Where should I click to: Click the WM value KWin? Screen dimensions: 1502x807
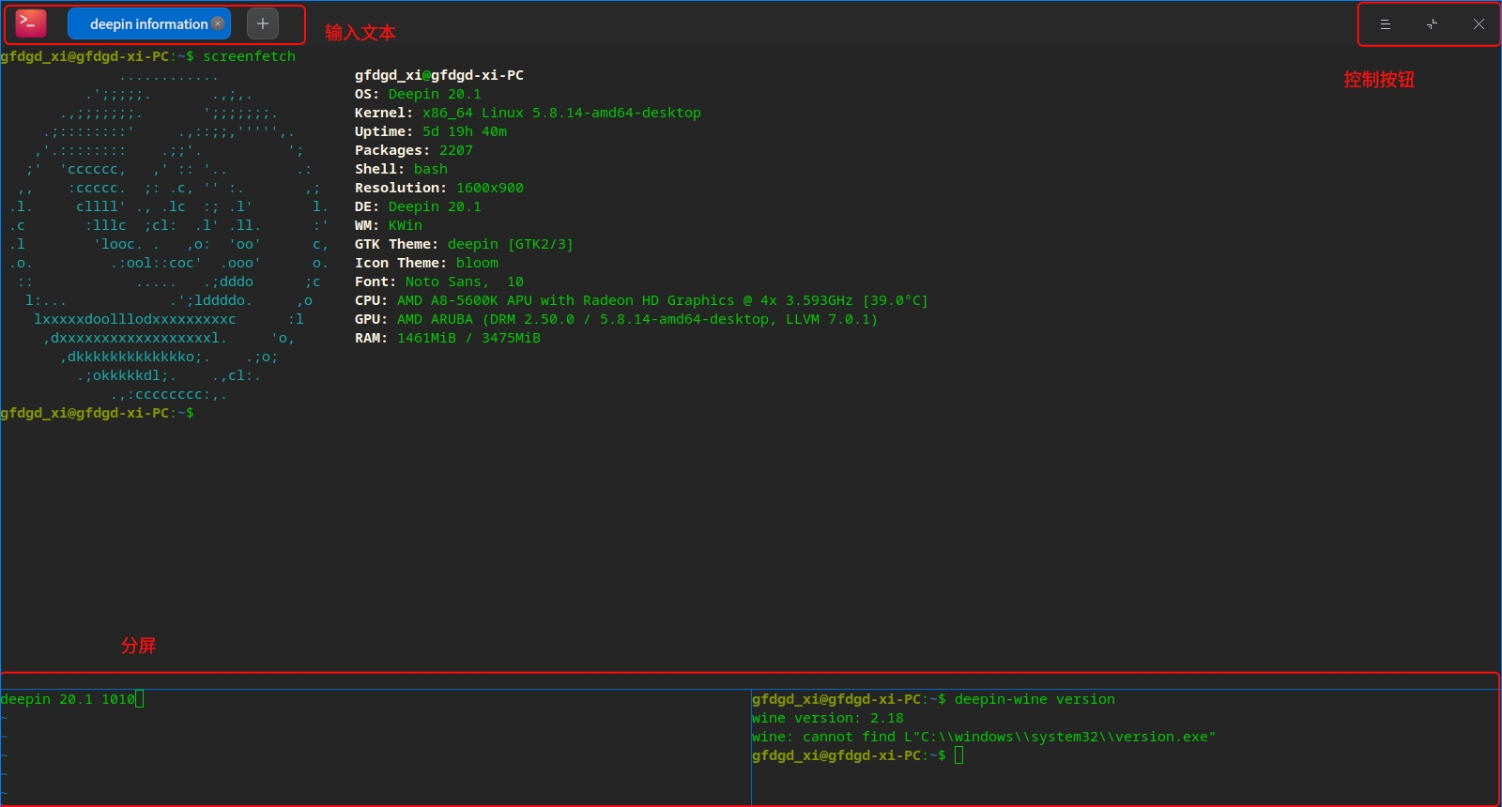point(406,225)
